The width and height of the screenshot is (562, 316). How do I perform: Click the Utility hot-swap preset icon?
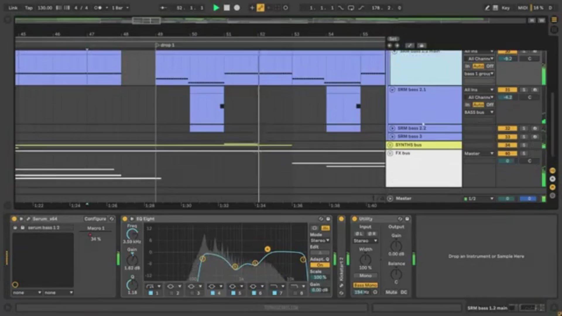pyautogui.click(x=400, y=219)
